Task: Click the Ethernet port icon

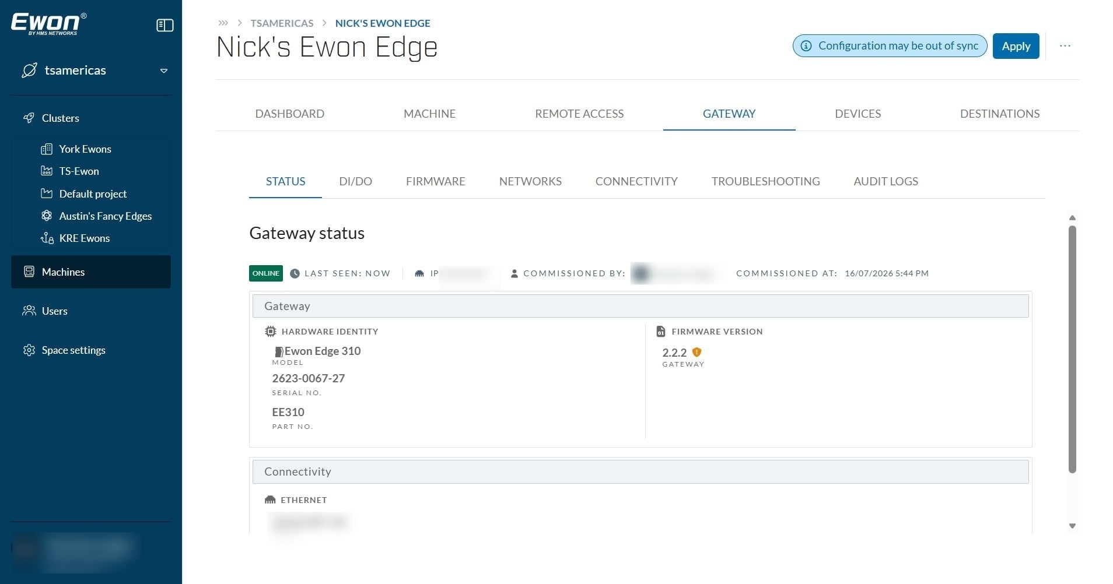Action: point(270,500)
